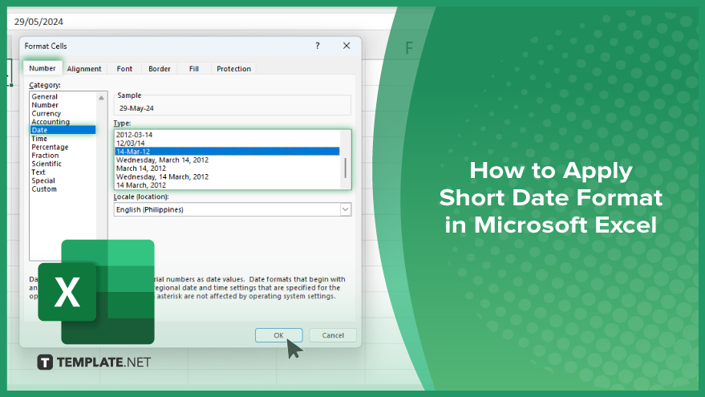Screen dimensions: 705x397
Task: Go to the Protection tab
Action: (234, 69)
